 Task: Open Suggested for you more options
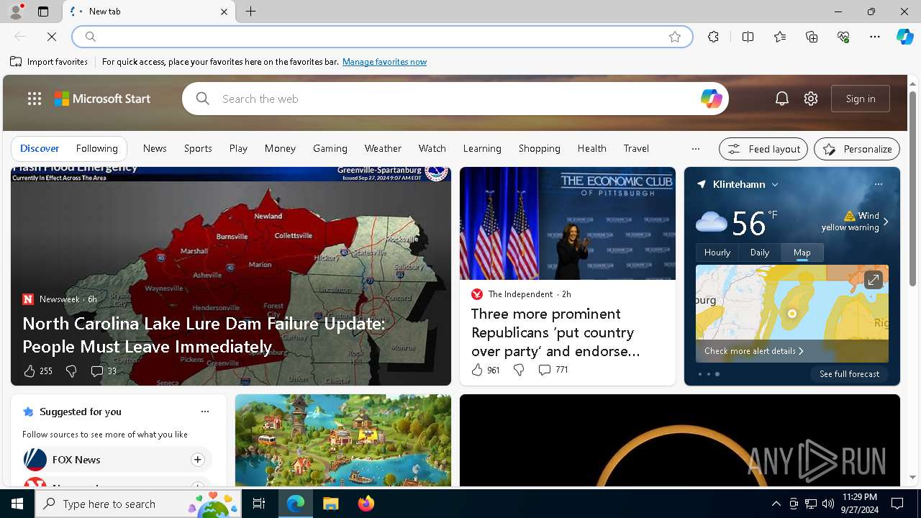[x=205, y=412]
